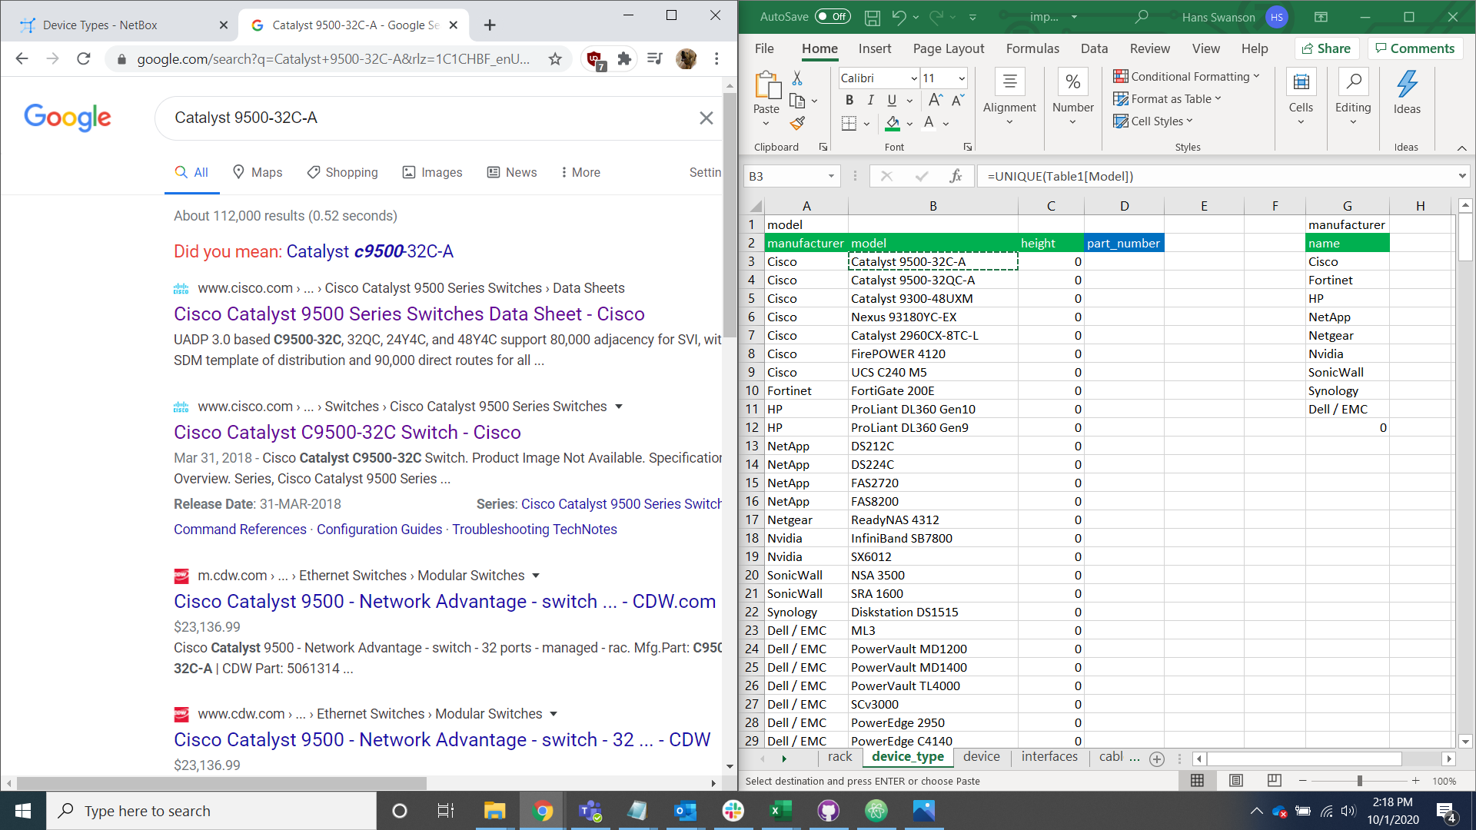Click the Format Painter brush icon

797,124
